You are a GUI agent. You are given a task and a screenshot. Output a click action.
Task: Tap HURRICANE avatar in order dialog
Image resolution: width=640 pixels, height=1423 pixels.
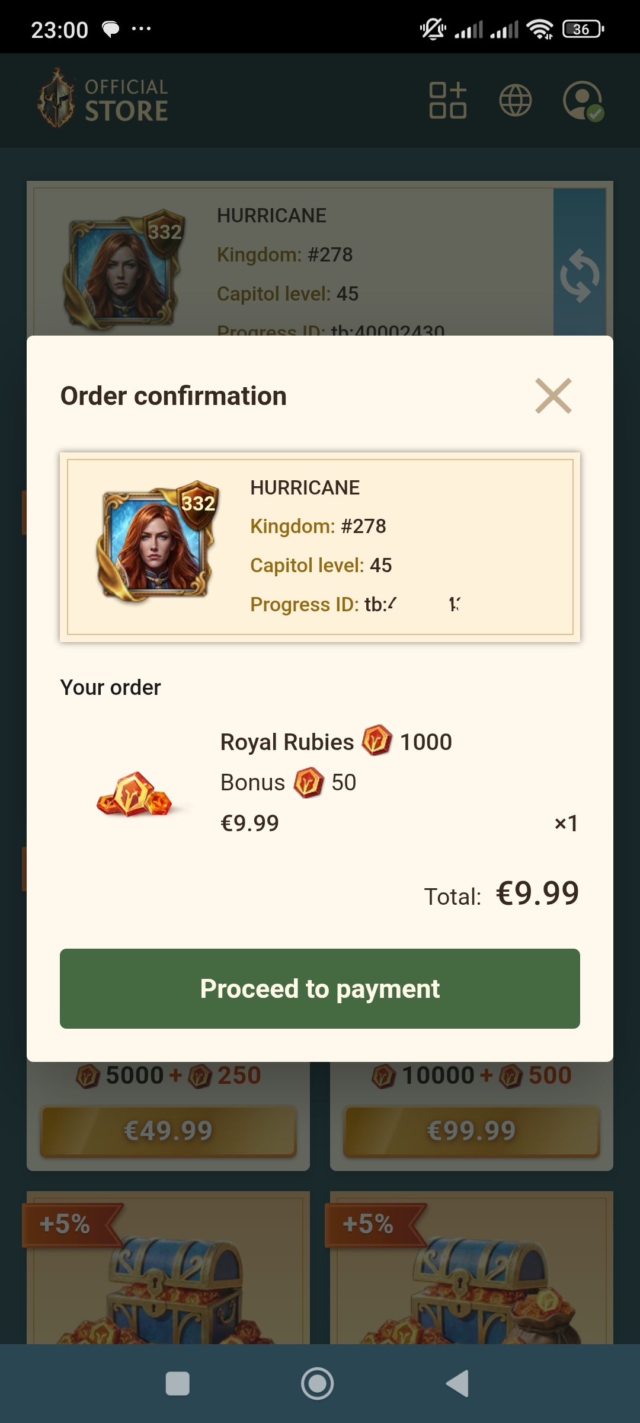coord(158,541)
